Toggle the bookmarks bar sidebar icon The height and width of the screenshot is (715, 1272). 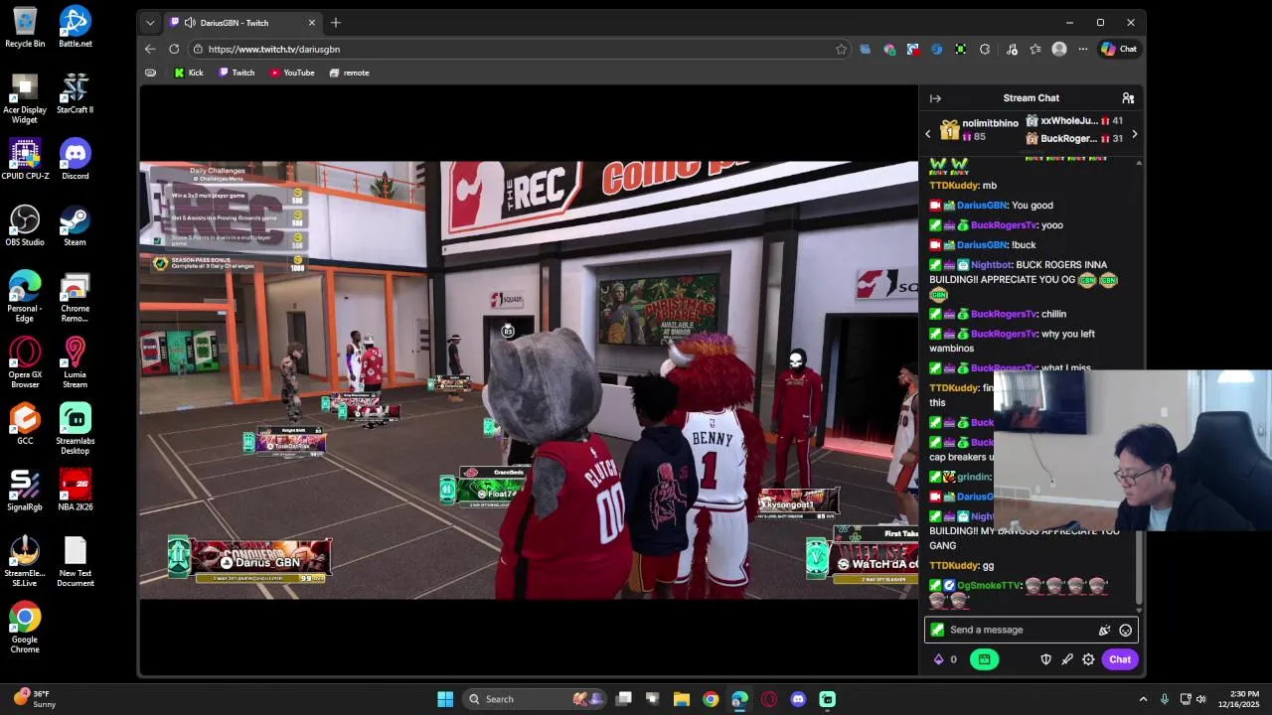click(x=150, y=72)
